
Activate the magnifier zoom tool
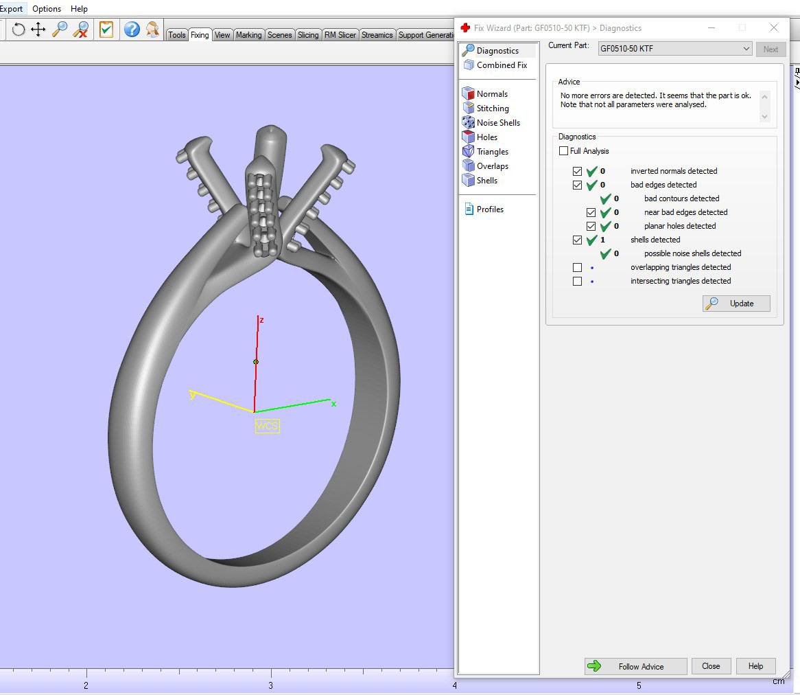tap(60, 30)
